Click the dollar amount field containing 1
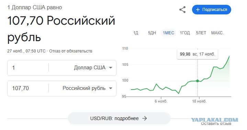The width and height of the screenshot is (247, 130). (28, 68)
